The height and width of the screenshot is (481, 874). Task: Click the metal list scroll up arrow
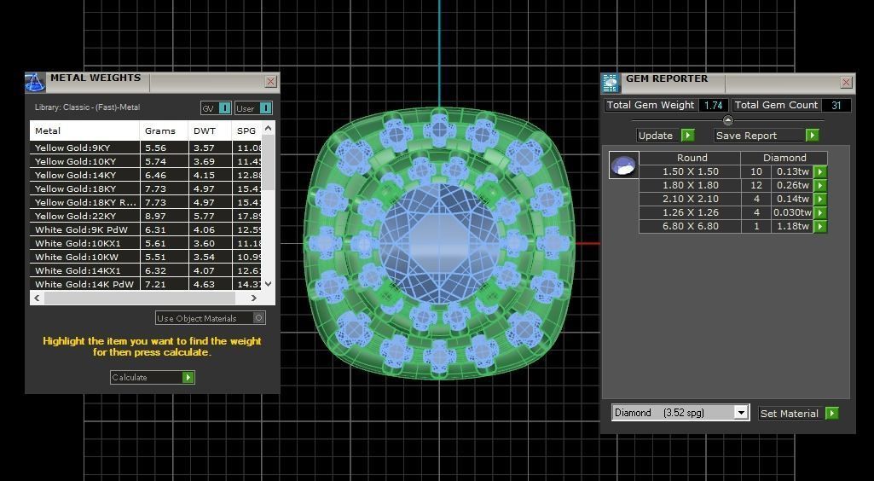[268, 129]
